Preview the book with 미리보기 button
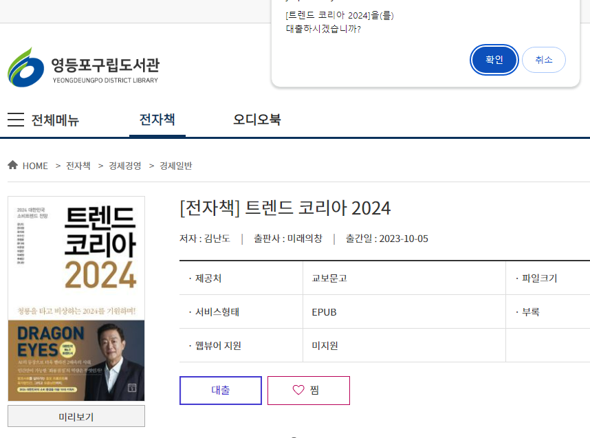The width and height of the screenshot is (590, 438). (76, 416)
